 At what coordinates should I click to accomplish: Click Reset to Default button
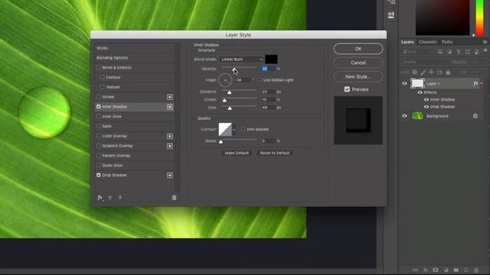[x=275, y=153]
